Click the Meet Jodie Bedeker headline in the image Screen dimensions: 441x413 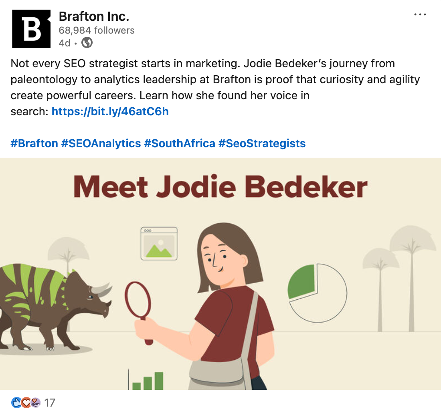(220, 186)
